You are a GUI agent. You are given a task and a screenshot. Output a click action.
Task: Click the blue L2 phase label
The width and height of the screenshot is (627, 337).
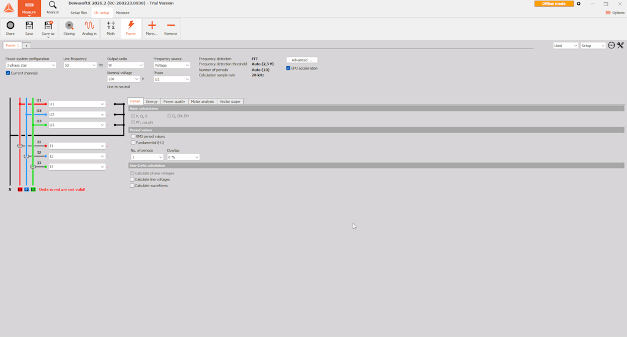click(x=26, y=189)
